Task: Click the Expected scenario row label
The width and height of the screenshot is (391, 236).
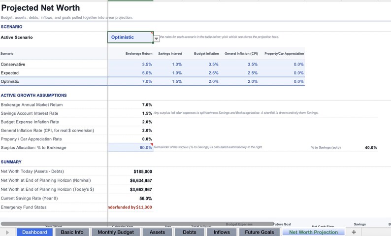Action: [10, 73]
